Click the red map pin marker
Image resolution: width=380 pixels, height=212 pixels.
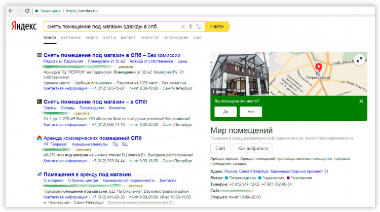click(319, 68)
